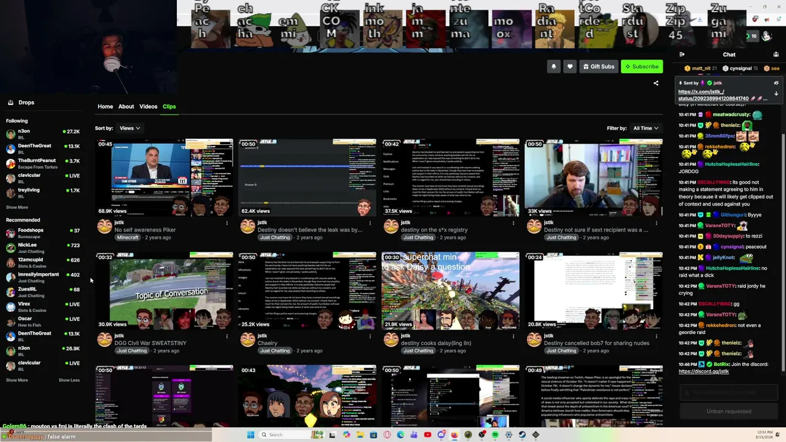Viewport: 786px width, 442px height.
Task: Open options menu for 'Destiny not sure if sext recipient' clip
Action: (x=656, y=223)
